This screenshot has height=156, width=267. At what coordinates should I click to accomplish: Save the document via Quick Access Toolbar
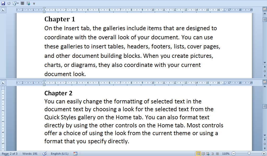click(3, 3)
